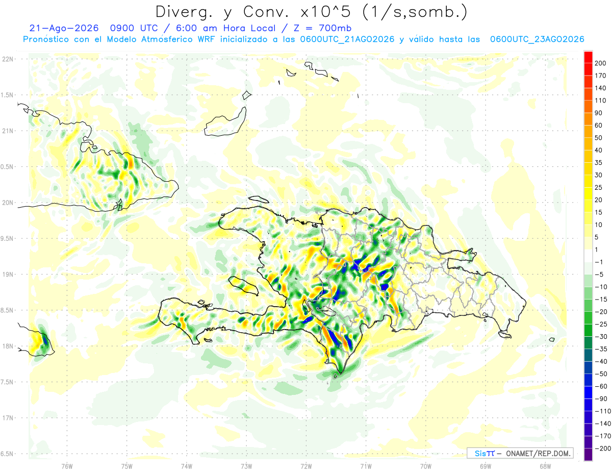Click the red color band above 200

point(588,56)
